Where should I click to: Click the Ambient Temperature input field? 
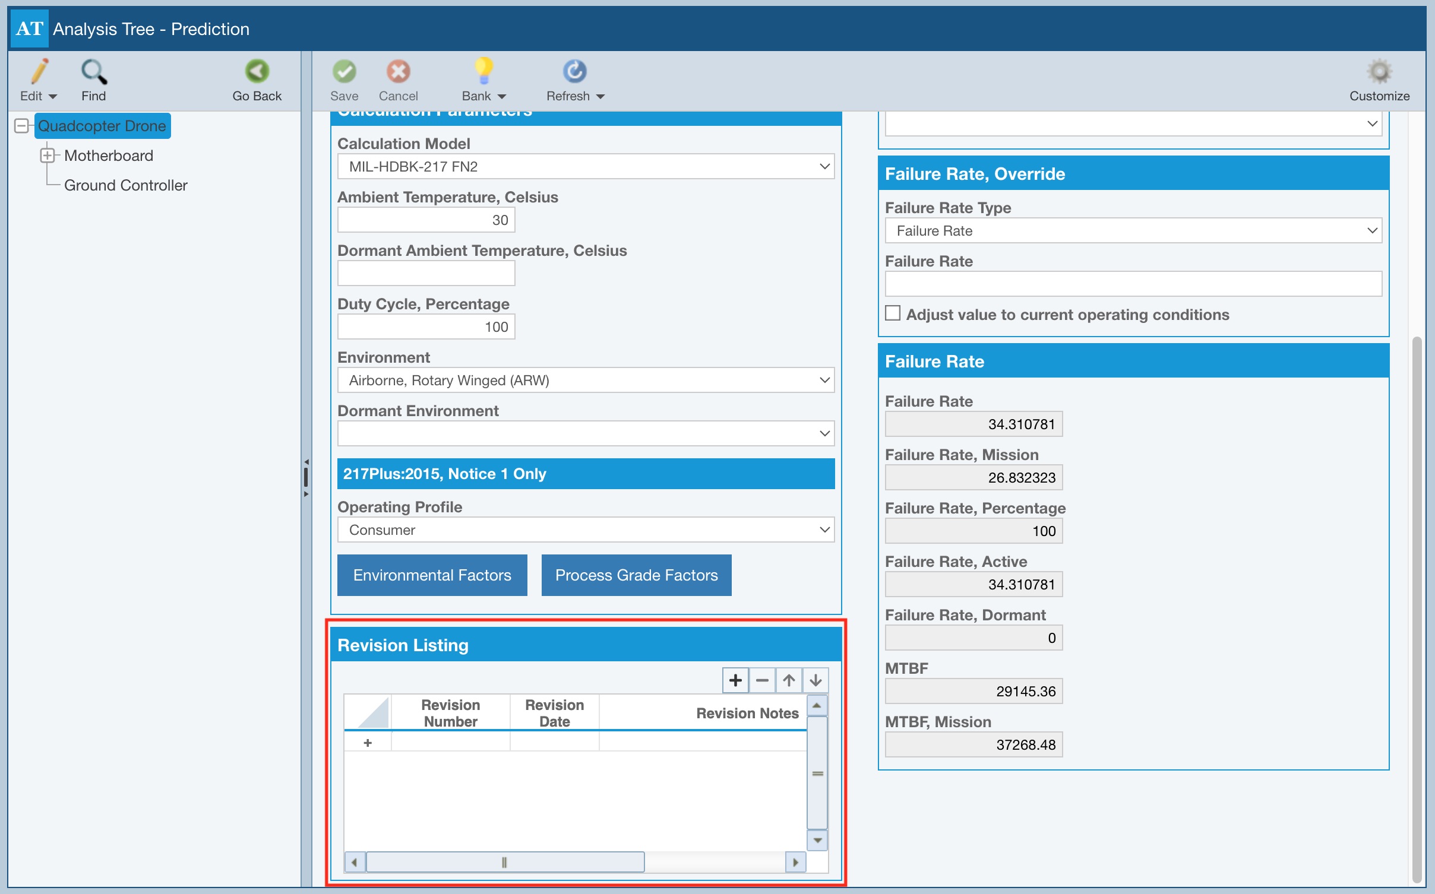426,220
